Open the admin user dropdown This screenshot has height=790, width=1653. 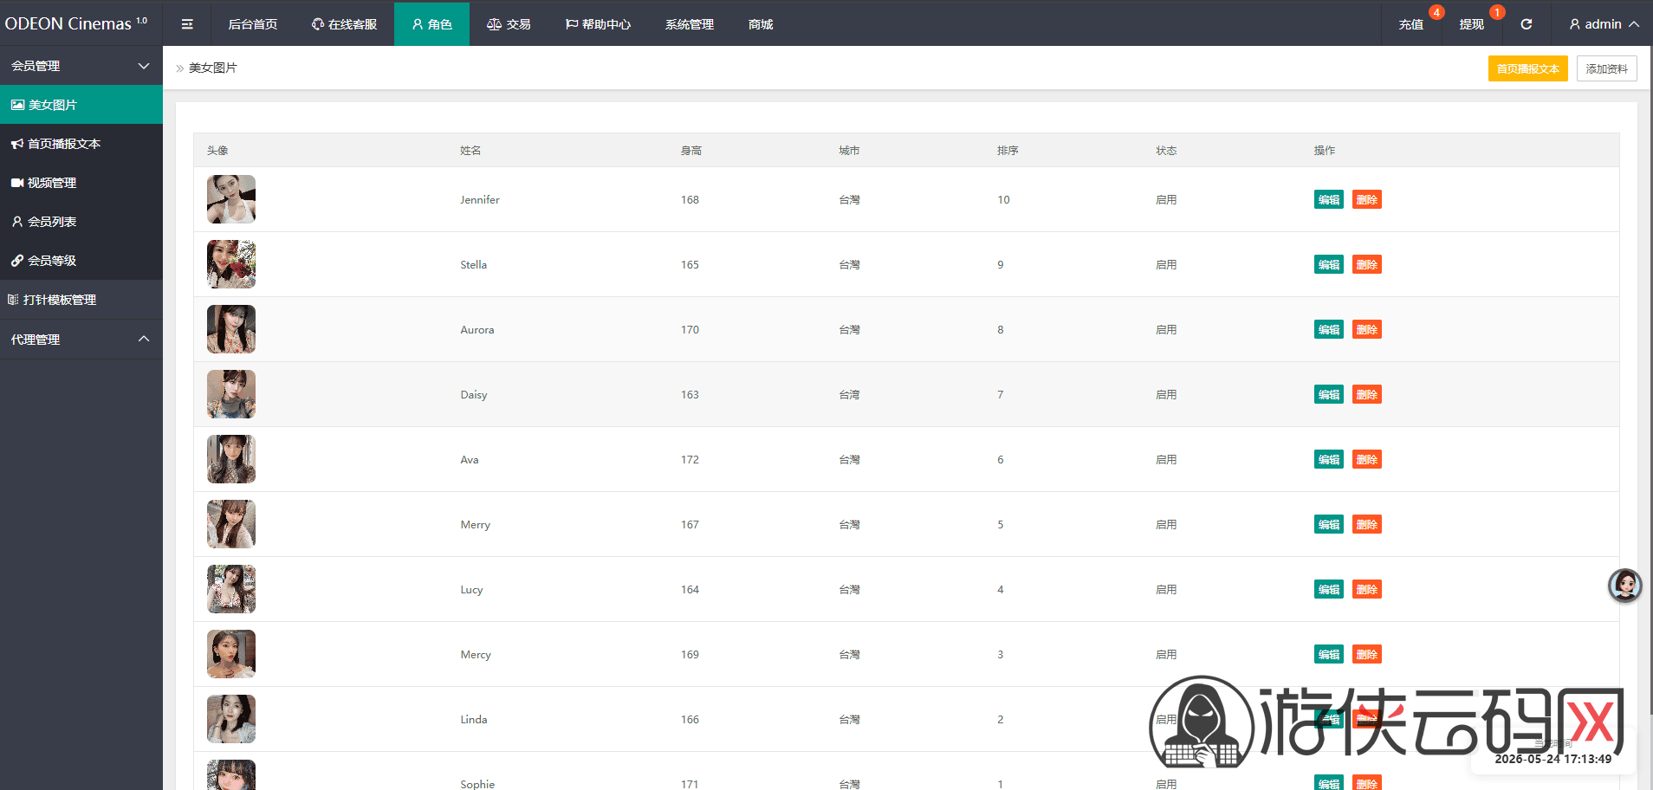tap(1604, 24)
